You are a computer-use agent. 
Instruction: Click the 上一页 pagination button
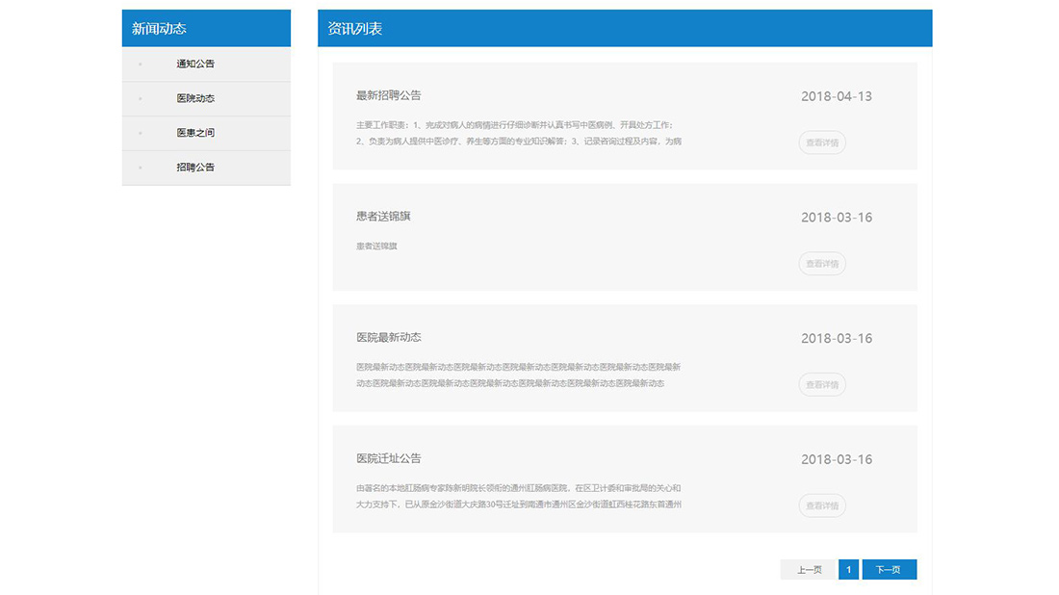pos(809,569)
